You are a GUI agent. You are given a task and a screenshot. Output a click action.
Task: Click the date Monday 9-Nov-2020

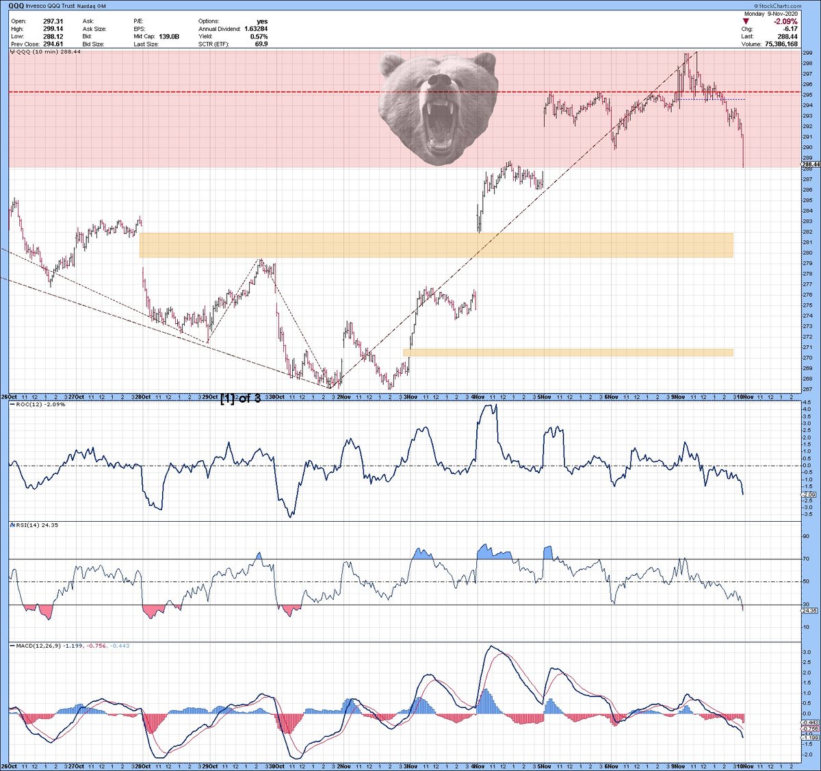[771, 14]
